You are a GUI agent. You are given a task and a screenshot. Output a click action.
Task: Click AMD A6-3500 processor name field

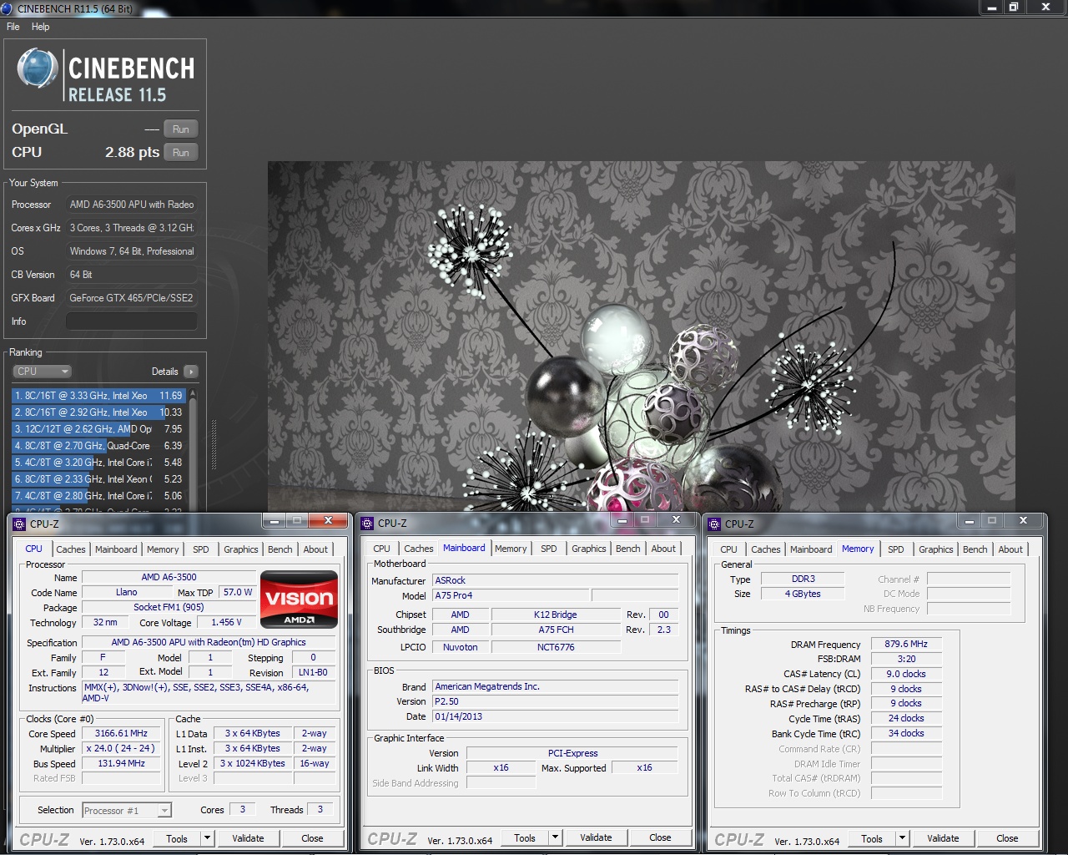[x=169, y=577]
